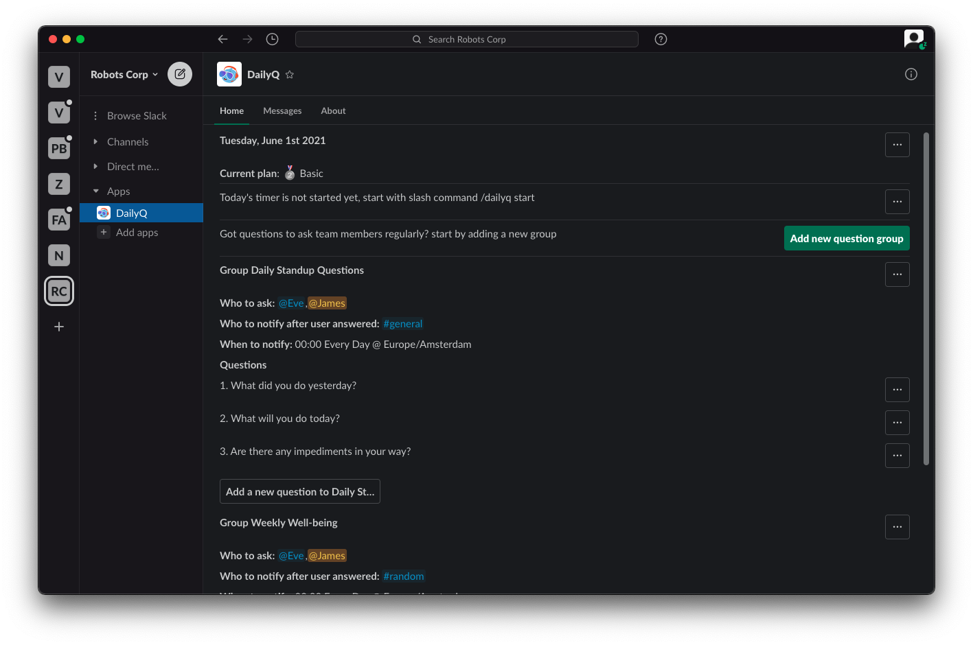Open overflow menu for Group Weekly Well-being
Viewport: 973px width, 645px height.
pos(897,527)
